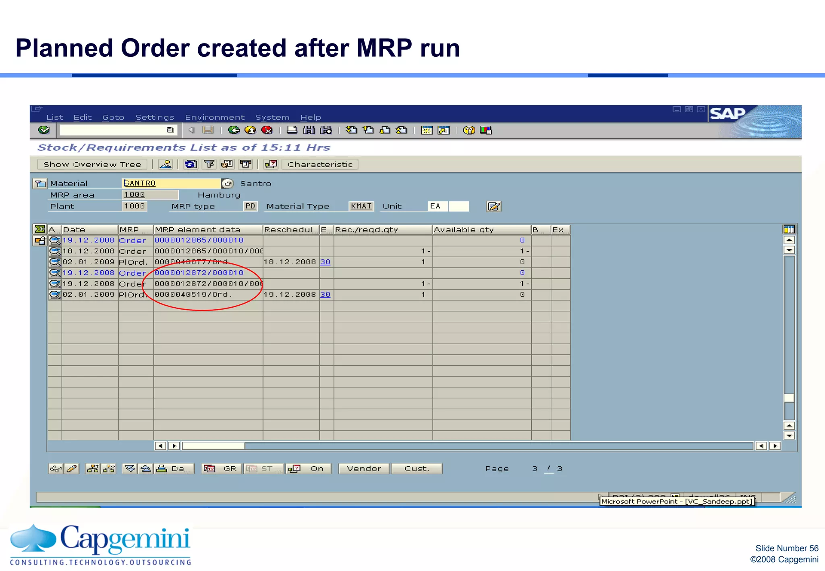Click the Page number field showing 3
The height and width of the screenshot is (571, 825).
pos(535,469)
